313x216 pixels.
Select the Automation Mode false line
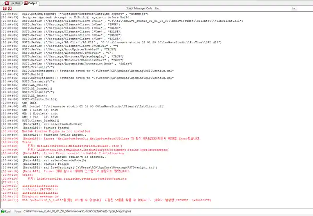coord(67,64)
